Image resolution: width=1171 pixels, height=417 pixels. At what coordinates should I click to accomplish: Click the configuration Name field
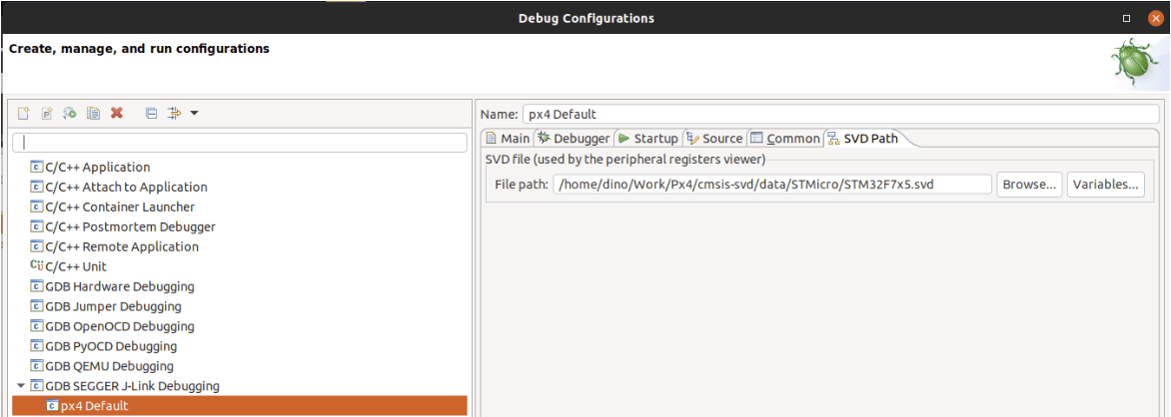pyautogui.click(x=839, y=114)
